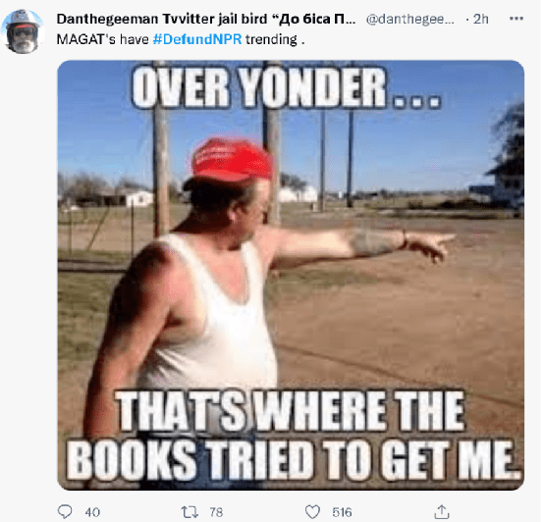Open the author's profile avatar picture
The image size is (544, 522).
(23, 31)
